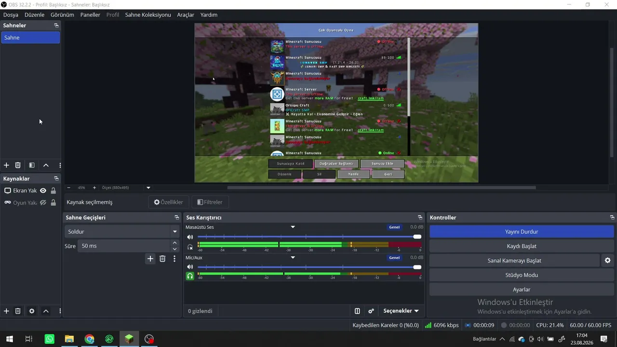
Task: Stop streaming with Yayını Durdur
Action: 522,232
